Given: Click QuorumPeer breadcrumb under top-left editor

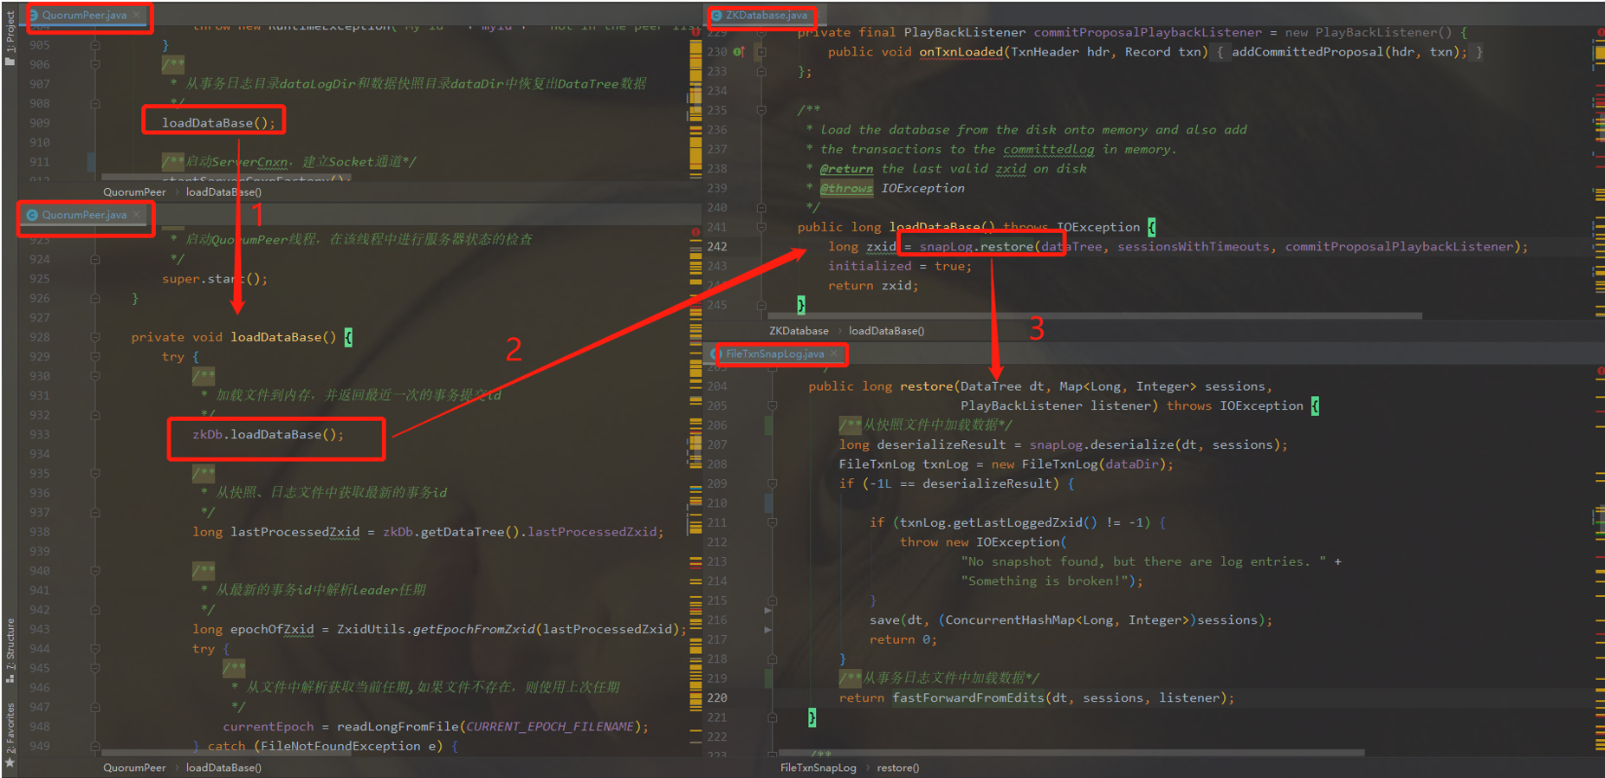Looking at the screenshot, I should coord(134,192).
